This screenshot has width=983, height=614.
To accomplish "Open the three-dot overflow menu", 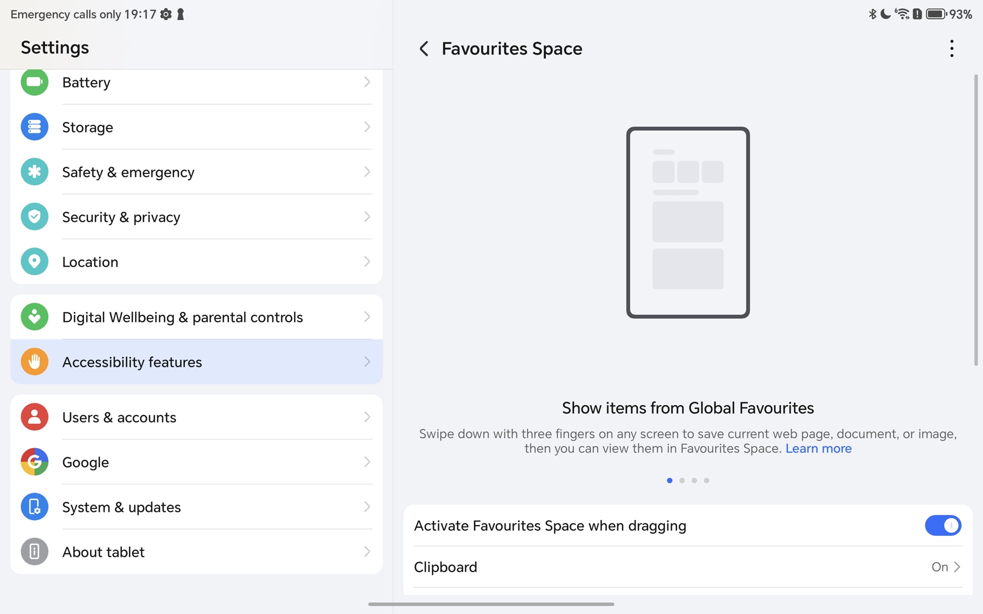I will pyautogui.click(x=952, y=49).
